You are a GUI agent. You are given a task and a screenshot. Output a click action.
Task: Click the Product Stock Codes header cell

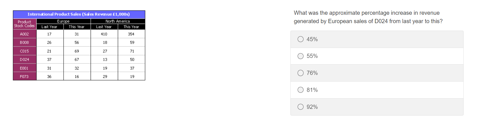[x=25, y=24]
